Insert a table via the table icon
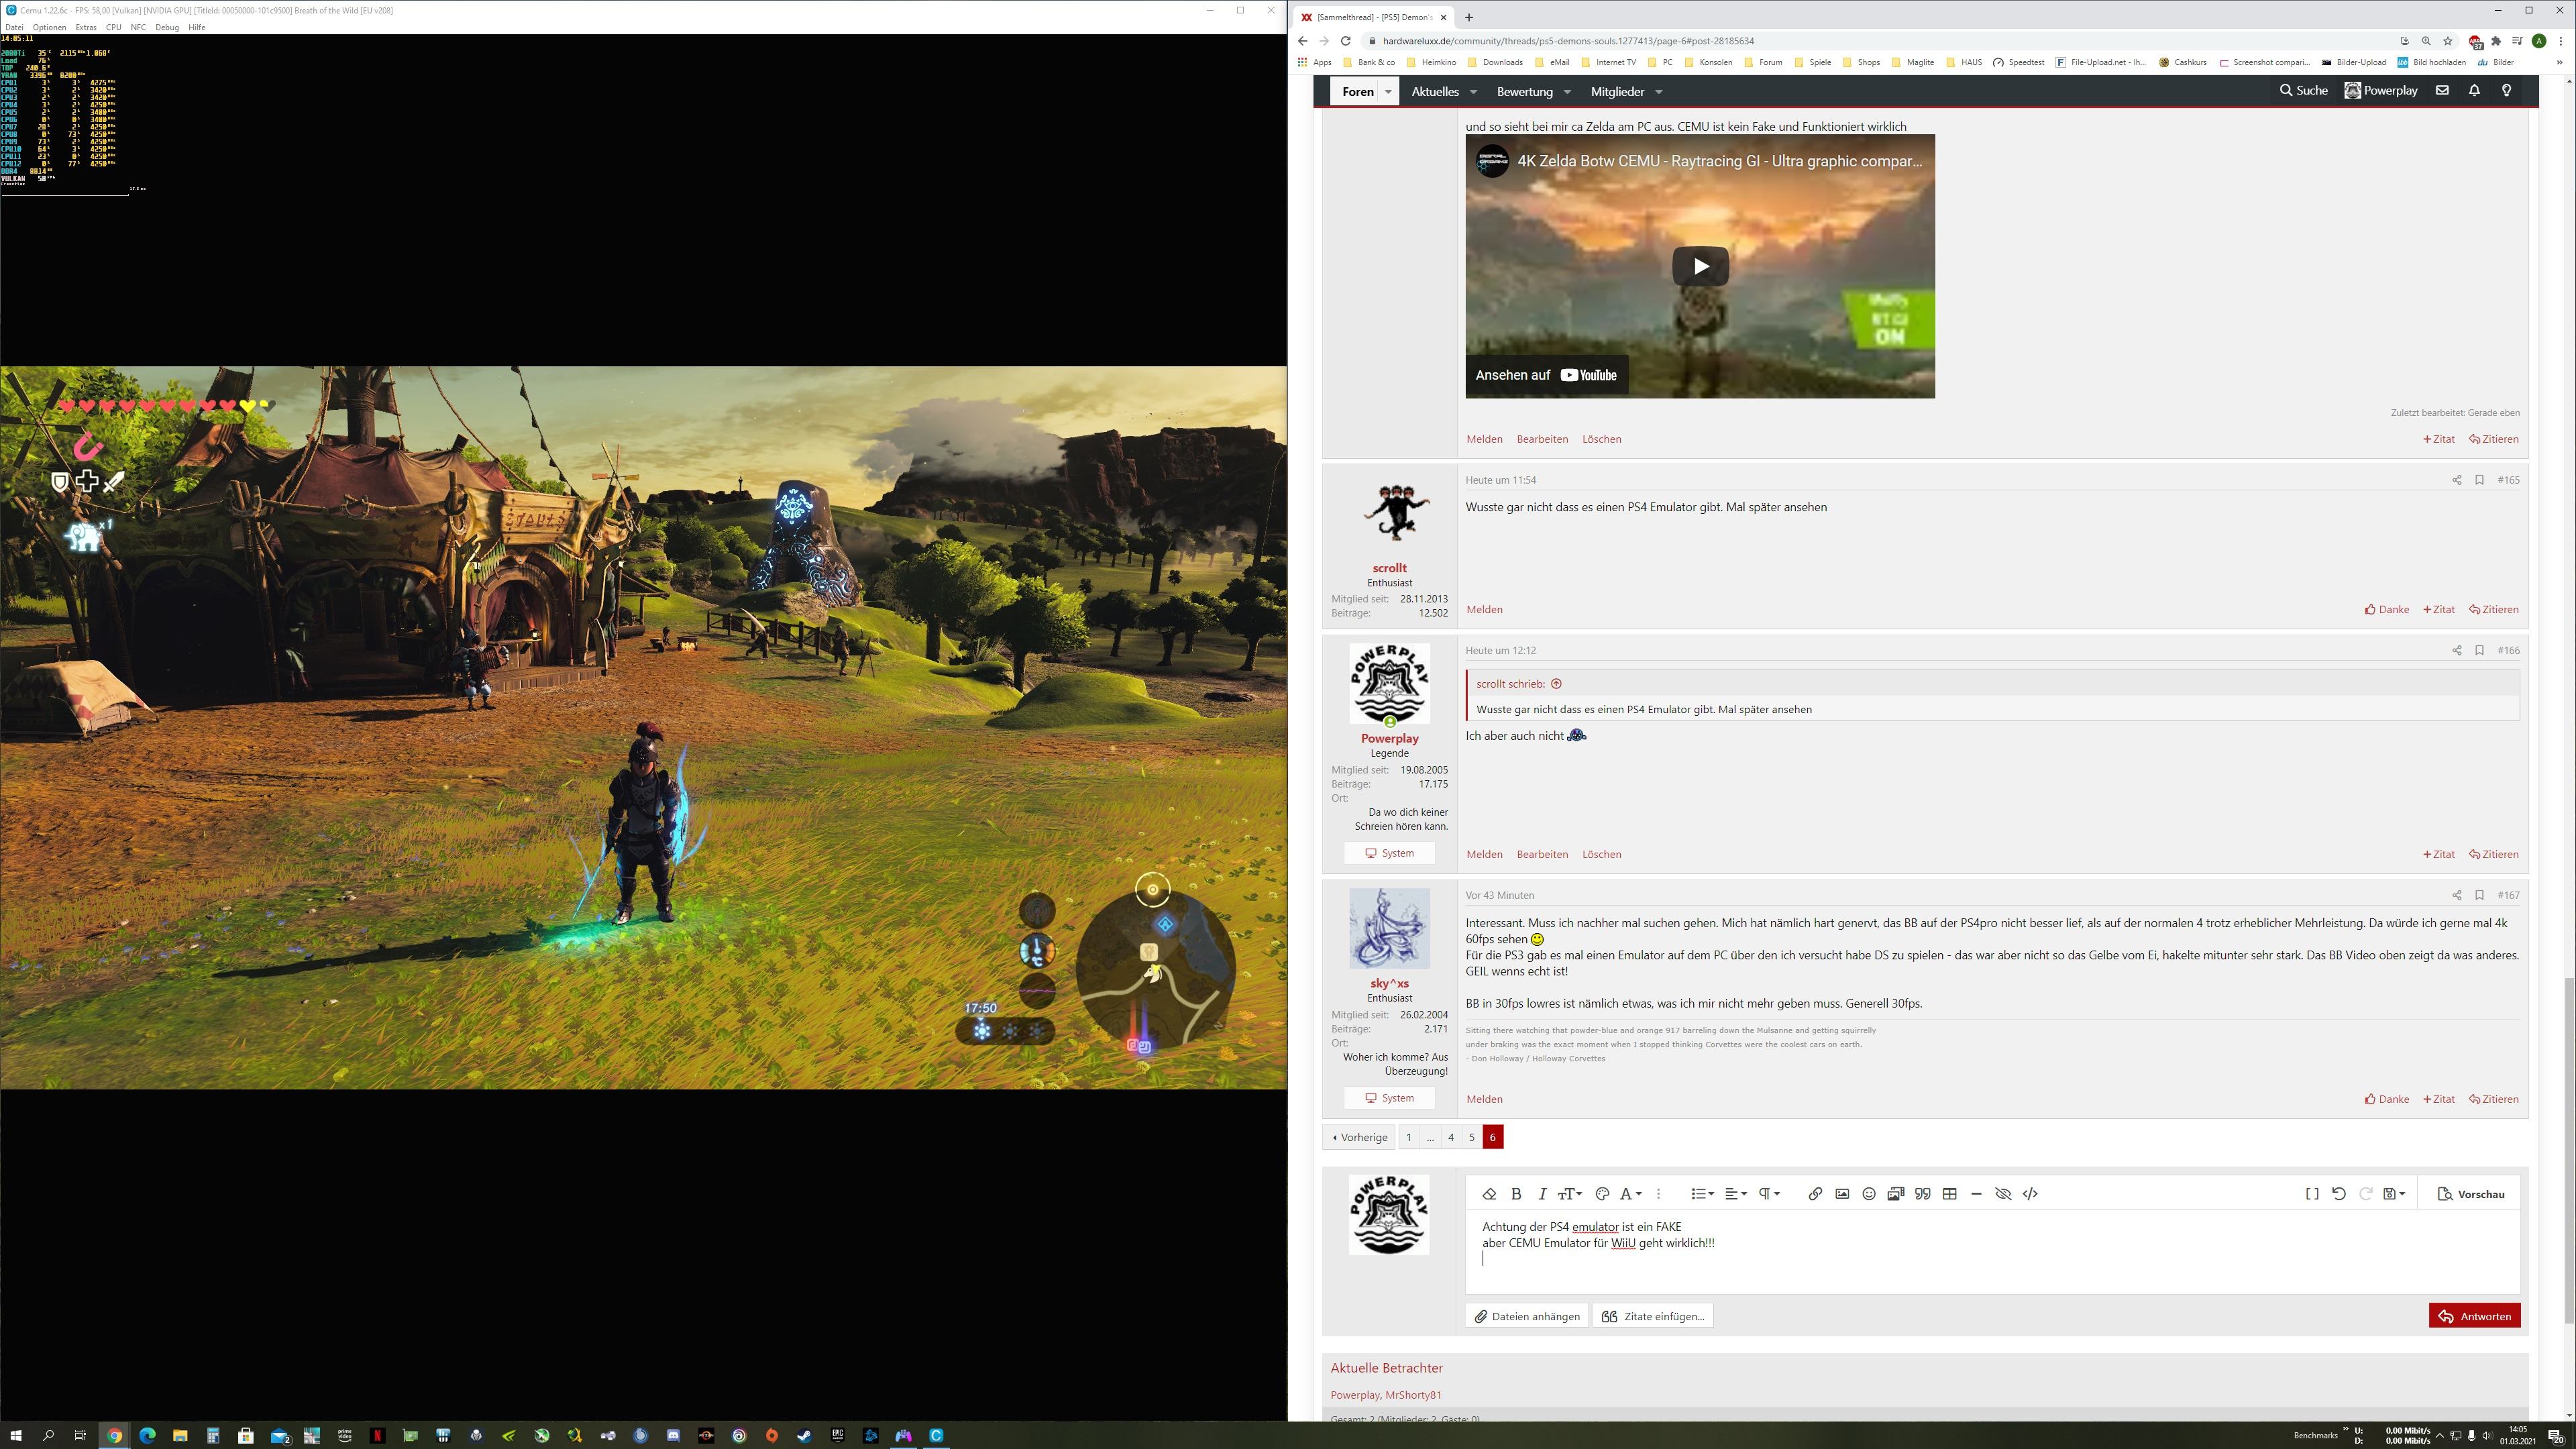The image size is (2576, 1449). point(1949,1194)
